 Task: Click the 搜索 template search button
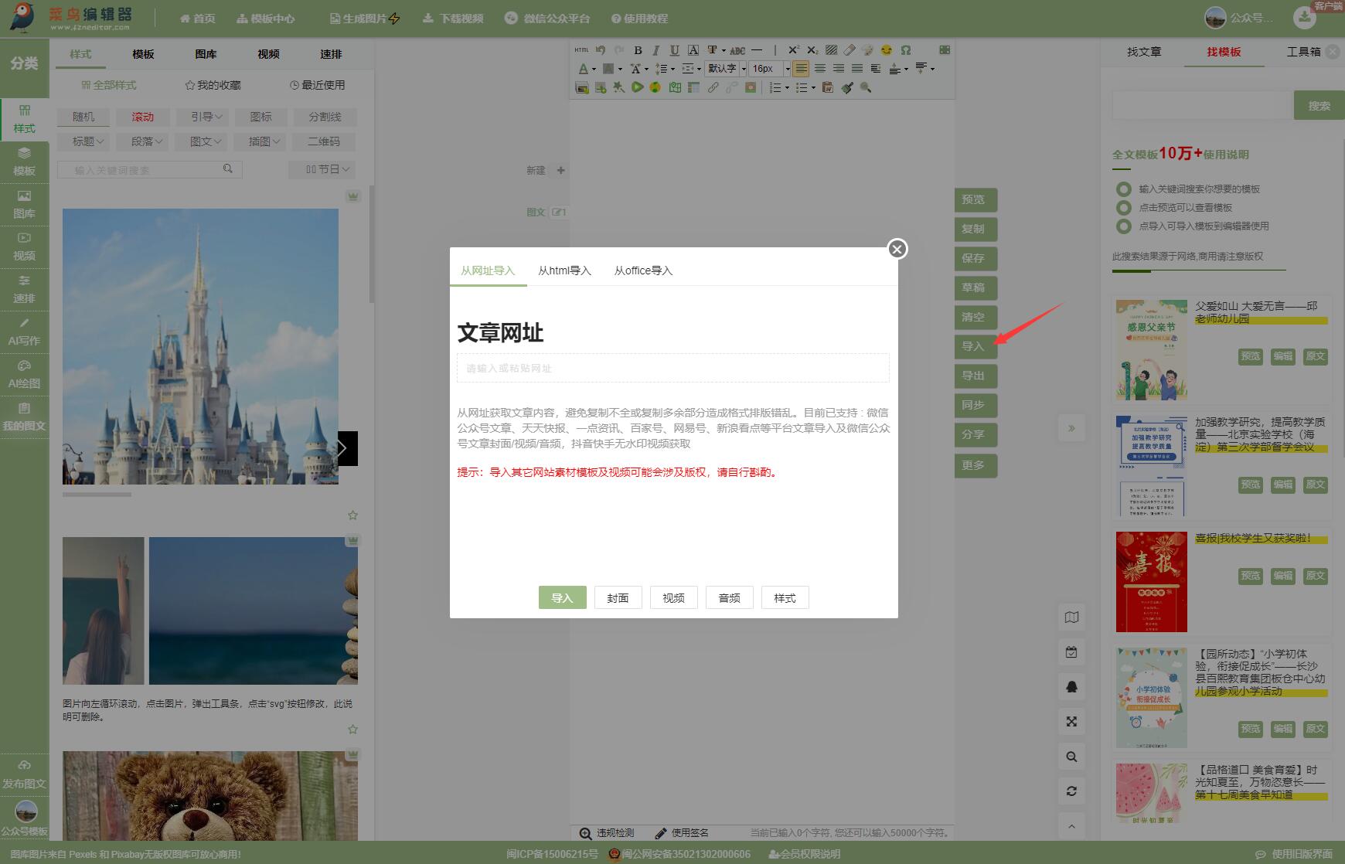click(1319, 106)
